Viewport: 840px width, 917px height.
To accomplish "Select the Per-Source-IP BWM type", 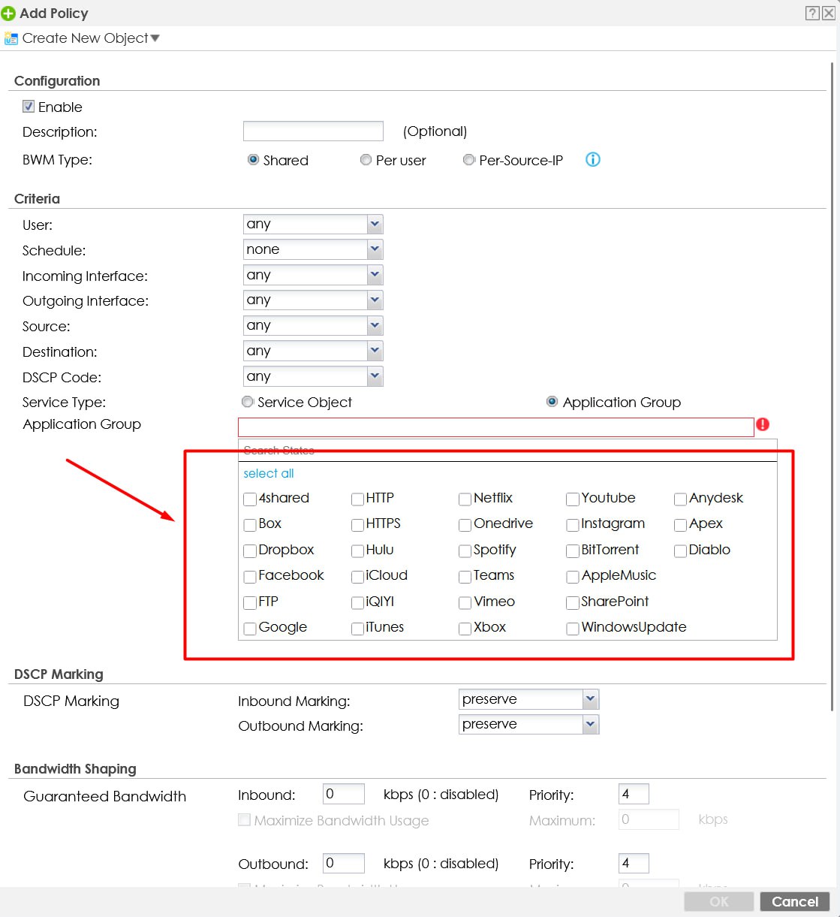I will tap(468, 160).
